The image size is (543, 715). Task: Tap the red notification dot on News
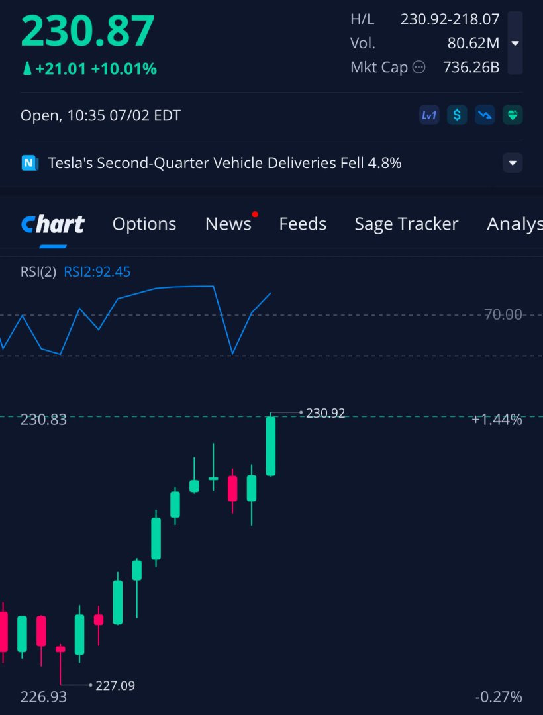pos(255,215)
